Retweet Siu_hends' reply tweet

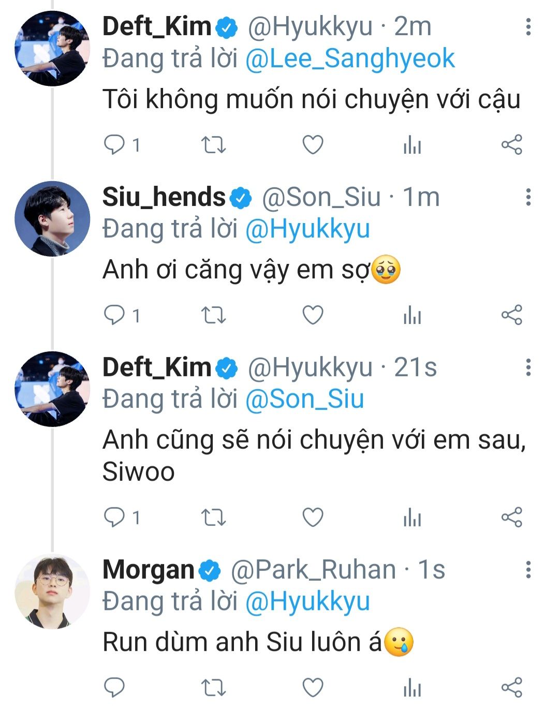213,315
